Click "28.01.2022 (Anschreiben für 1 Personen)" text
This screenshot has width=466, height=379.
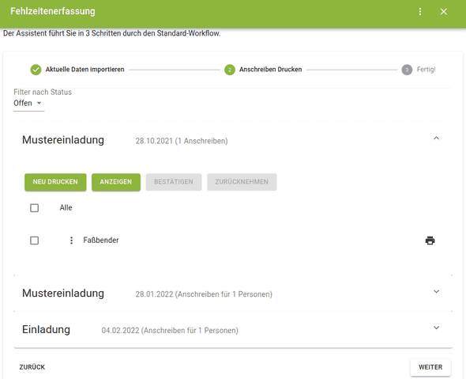tap(204, 294)
